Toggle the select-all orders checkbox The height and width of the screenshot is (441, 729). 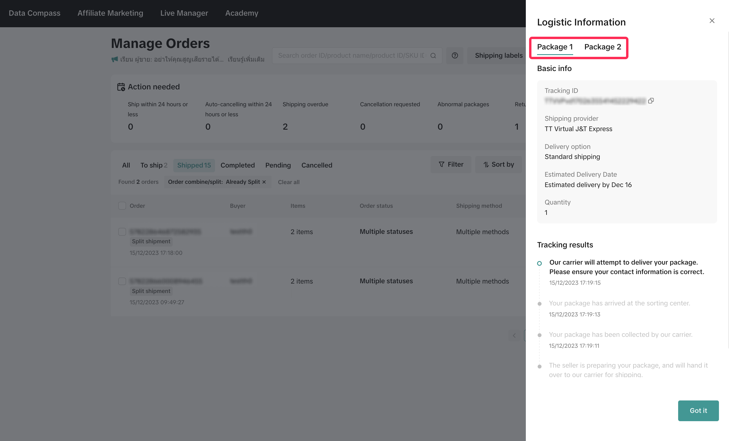tap(122, 205)
